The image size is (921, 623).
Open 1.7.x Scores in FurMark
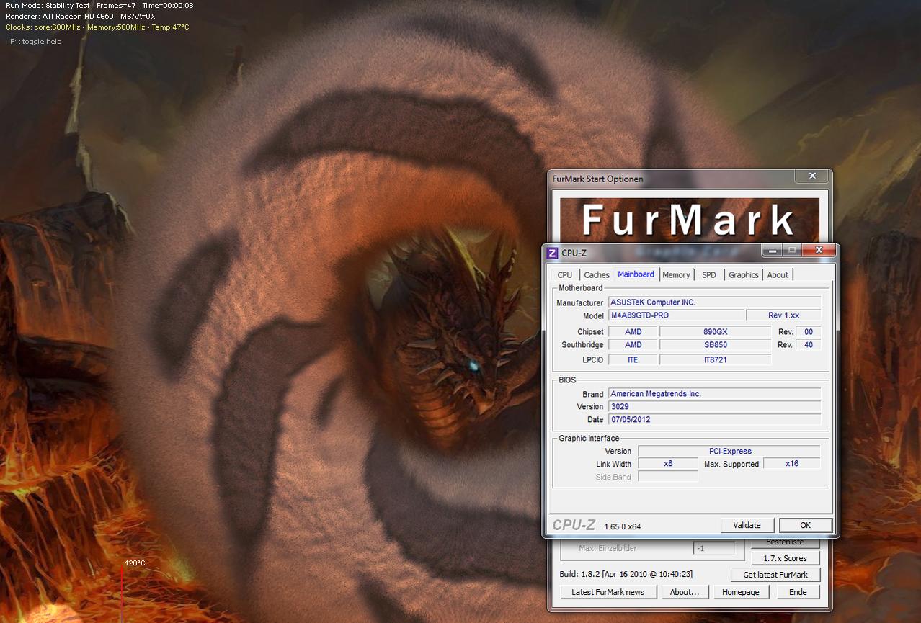(x=786, y=558)
